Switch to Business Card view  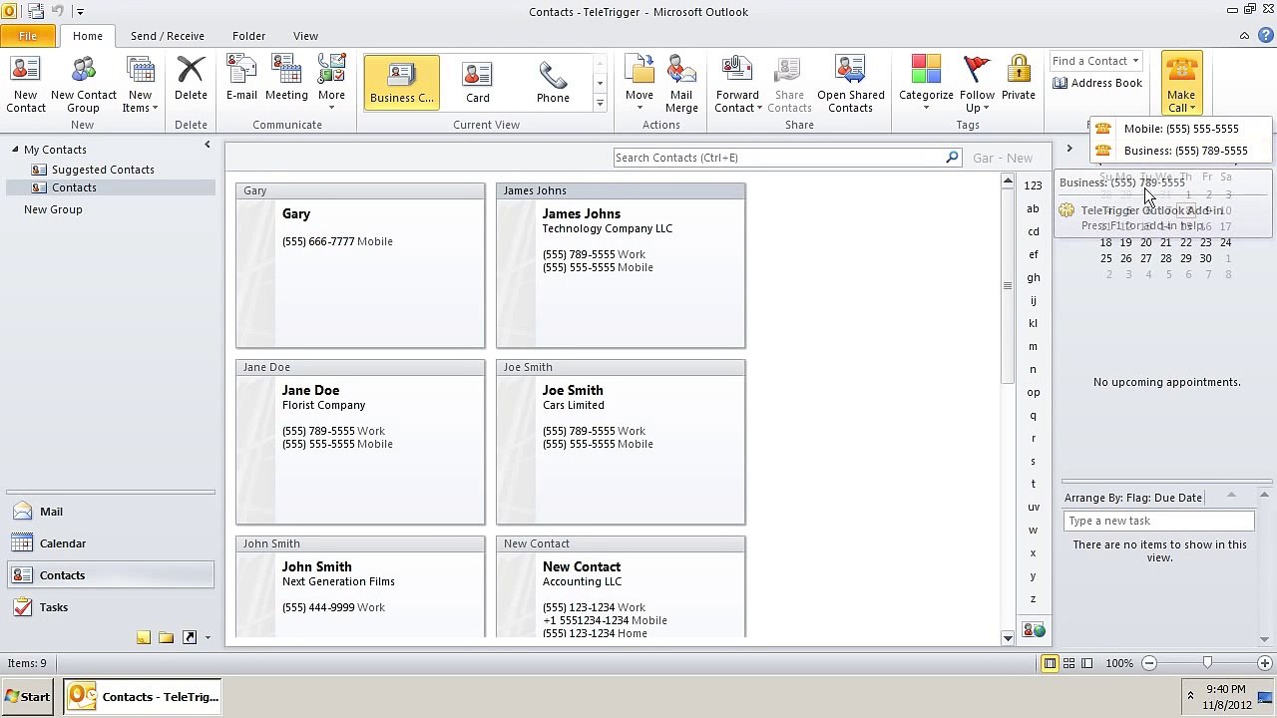(402, 82)
